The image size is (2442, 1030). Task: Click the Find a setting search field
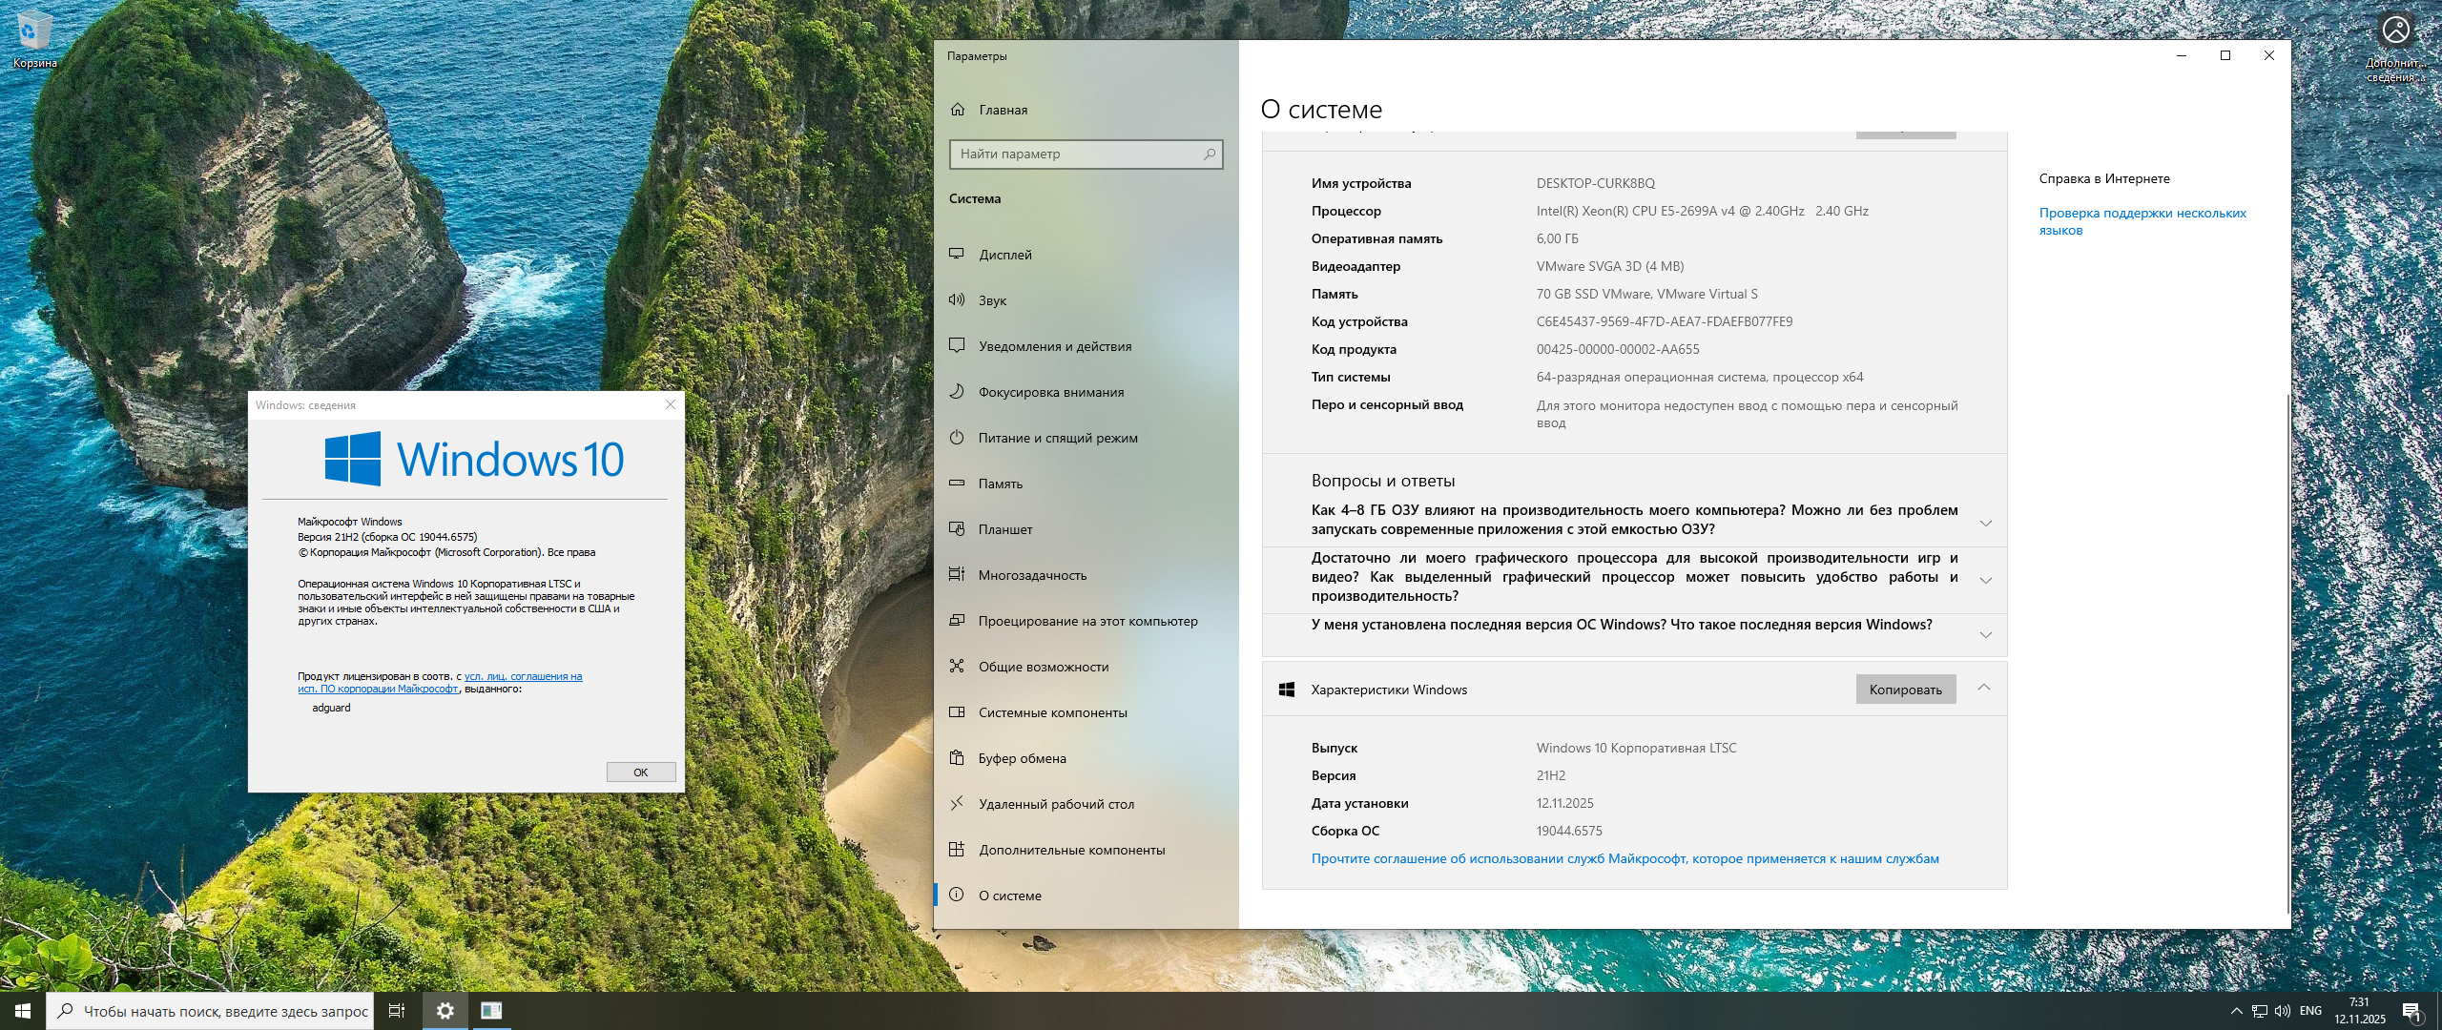(x=1078, y=154)
